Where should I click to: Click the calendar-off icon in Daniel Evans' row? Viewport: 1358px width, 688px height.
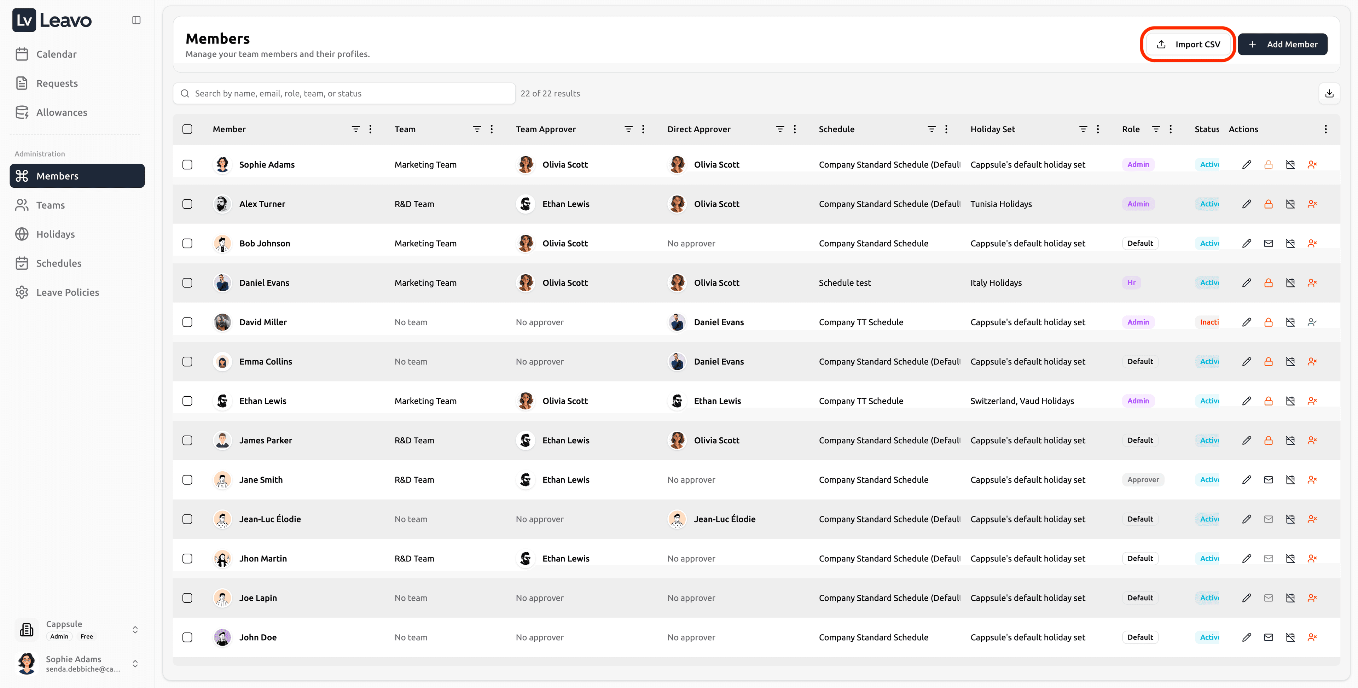coord(1290,282)
